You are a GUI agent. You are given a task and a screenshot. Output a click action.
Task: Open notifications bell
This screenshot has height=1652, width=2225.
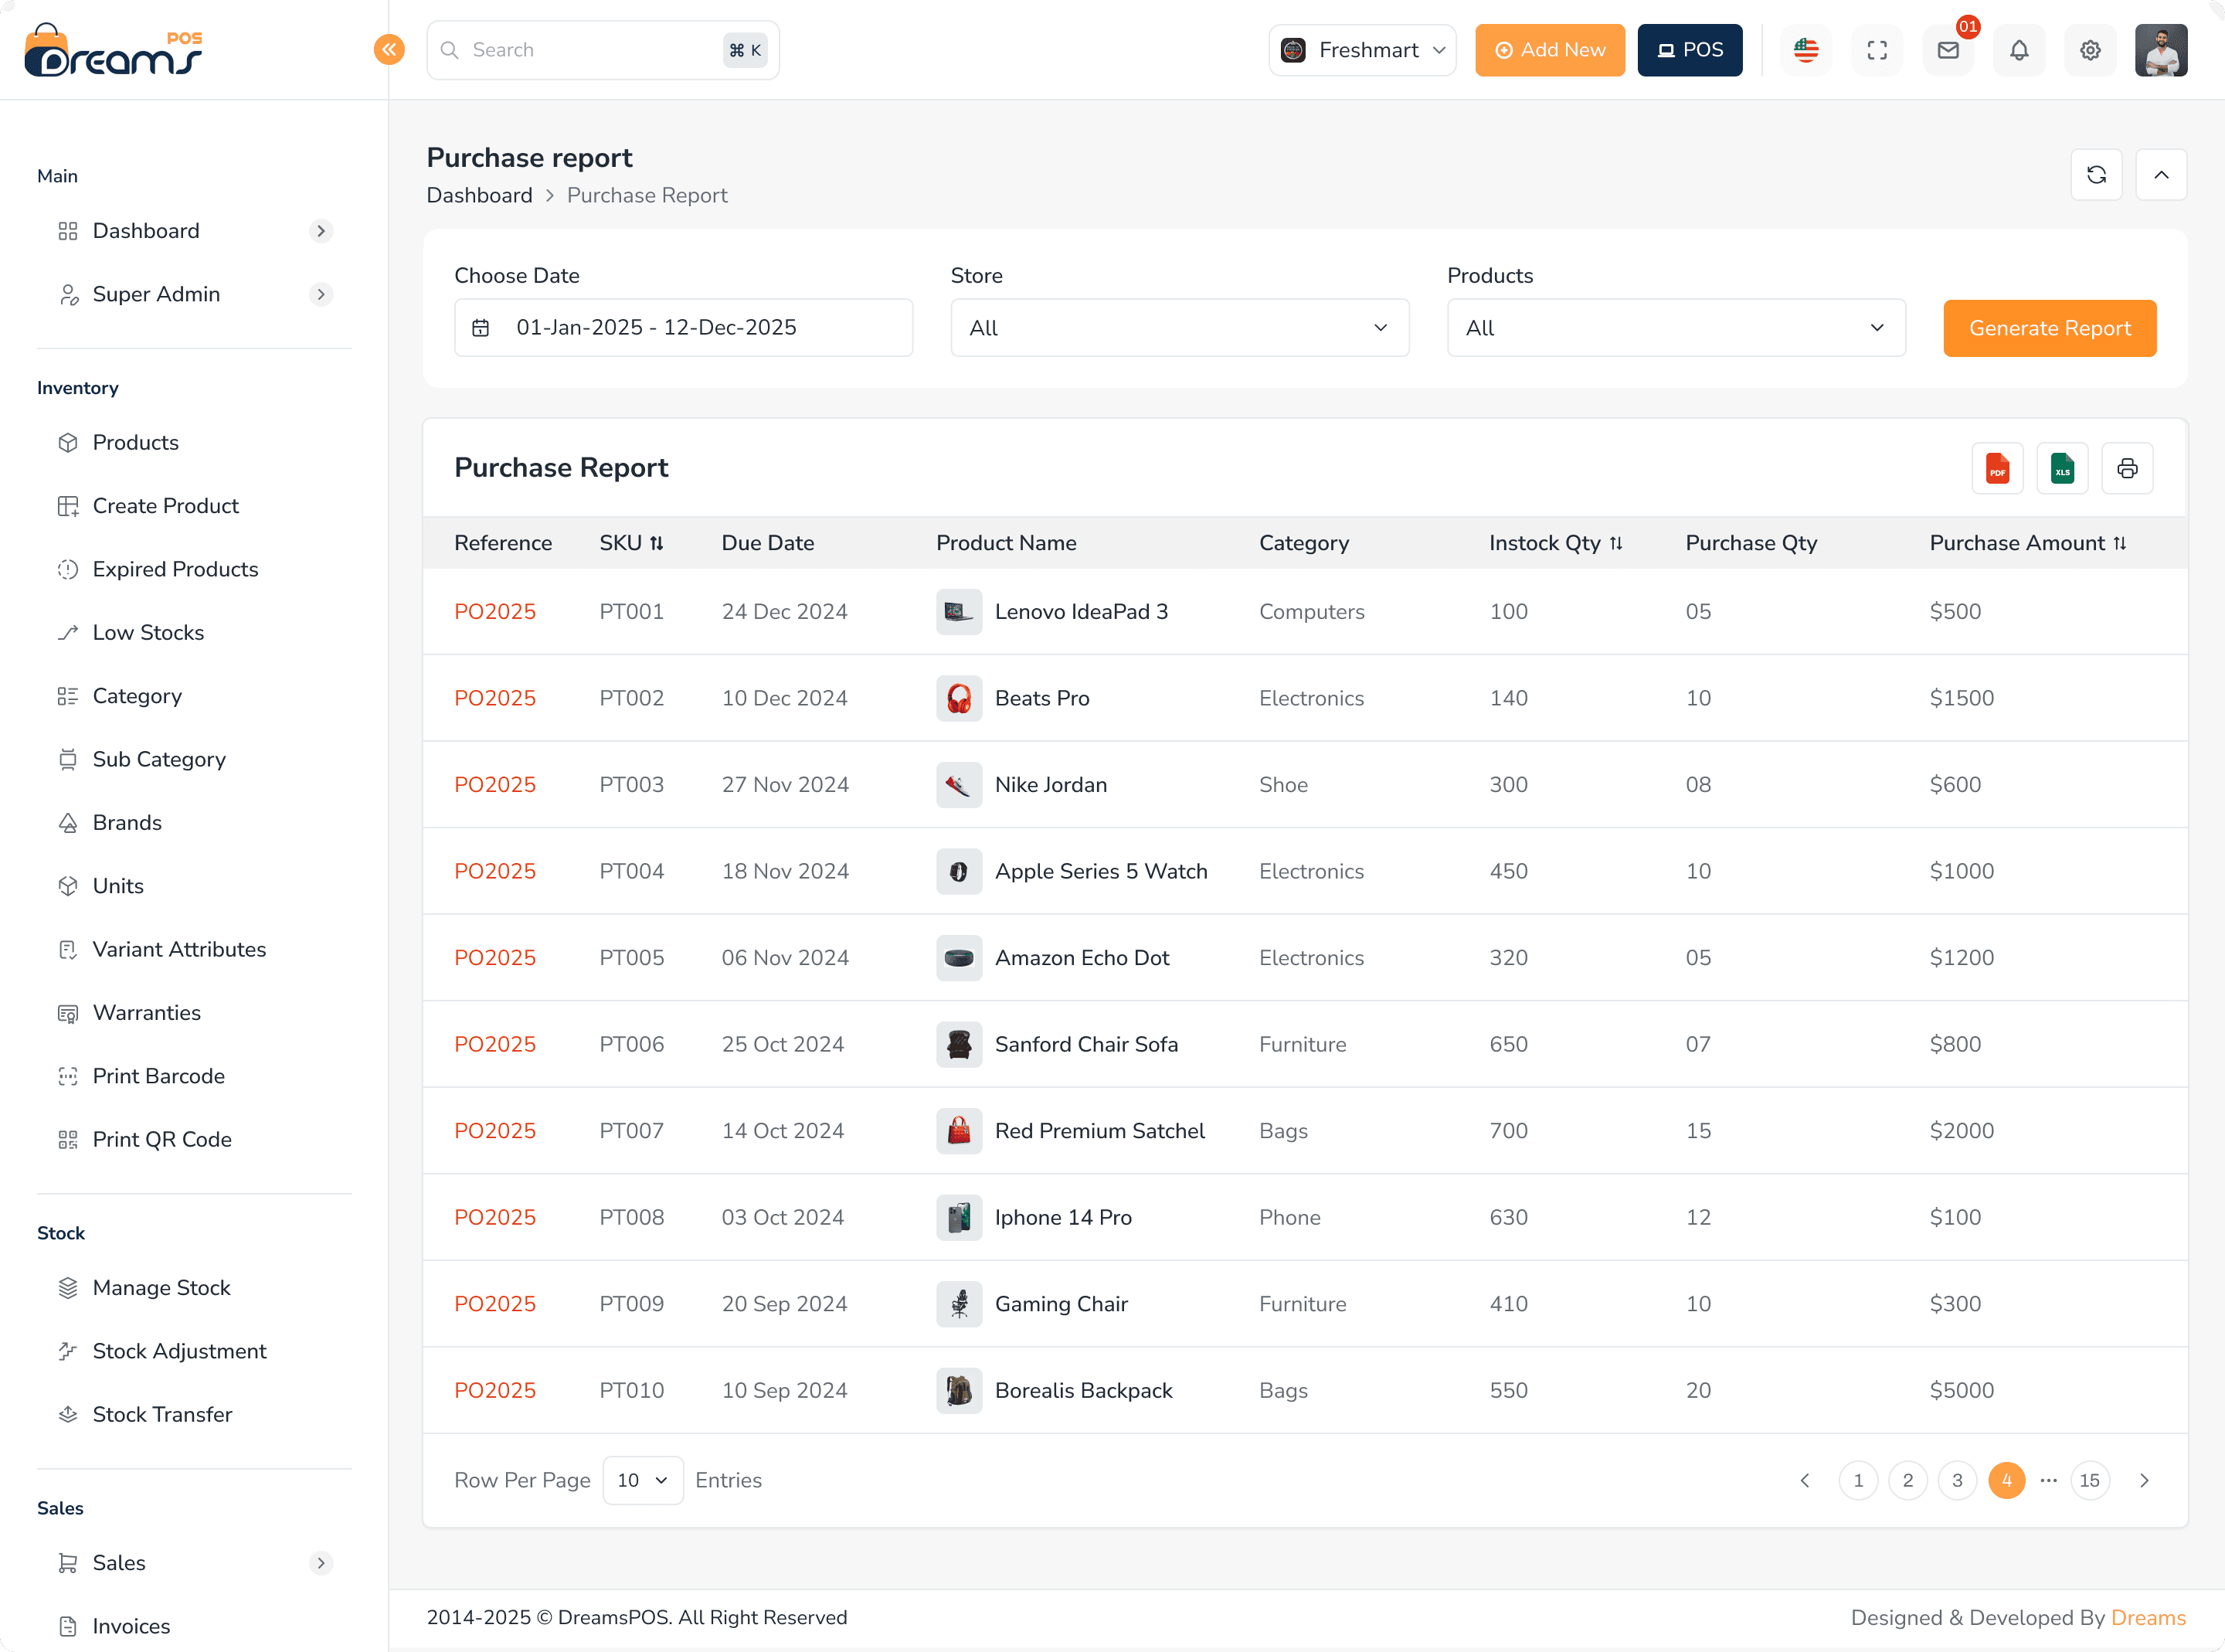2018,50
